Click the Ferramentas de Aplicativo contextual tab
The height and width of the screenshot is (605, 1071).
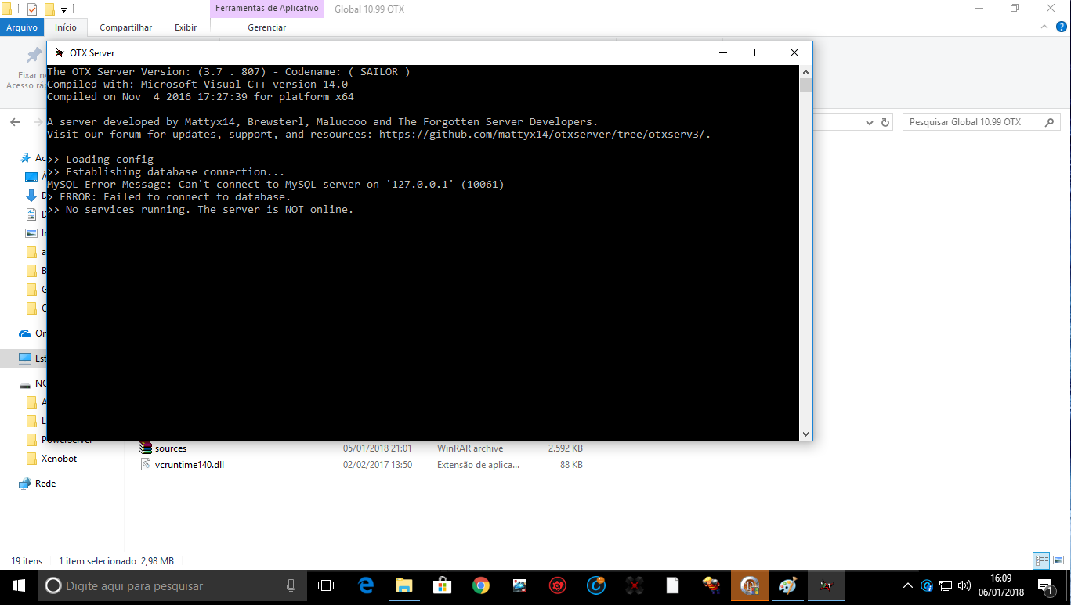(x=267, y=9)
